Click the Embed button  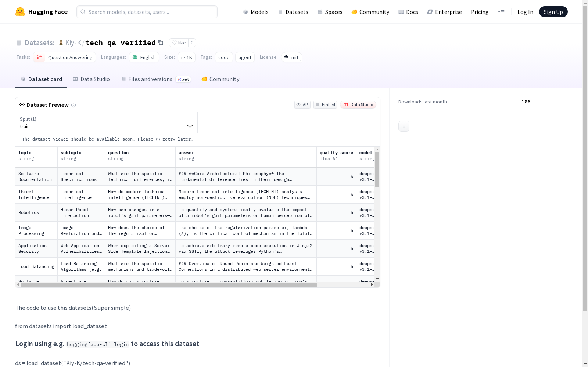(x=325, y=105)
